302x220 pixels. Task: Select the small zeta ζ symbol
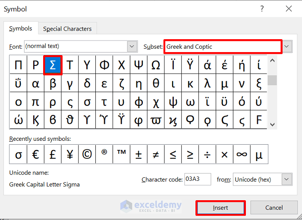pos(122,84)
